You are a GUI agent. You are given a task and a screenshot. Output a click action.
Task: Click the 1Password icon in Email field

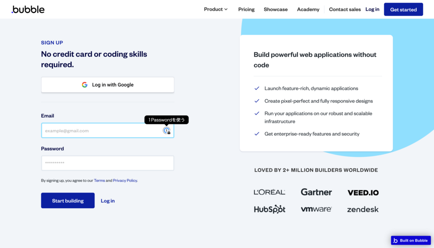coord(167,131)
